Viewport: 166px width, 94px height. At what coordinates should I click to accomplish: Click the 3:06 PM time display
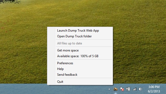[x=154, y=87]
